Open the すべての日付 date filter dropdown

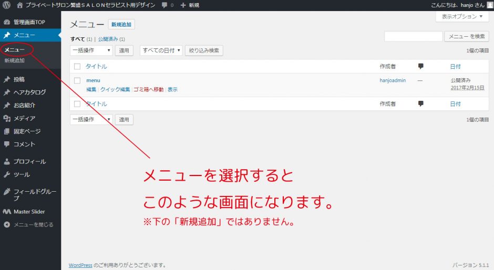coord(161,50)
